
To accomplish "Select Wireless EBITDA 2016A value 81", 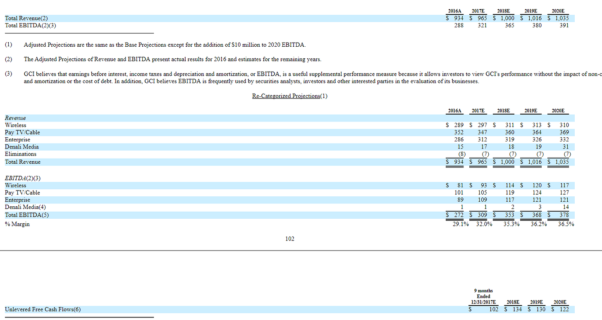I will 460,185.
